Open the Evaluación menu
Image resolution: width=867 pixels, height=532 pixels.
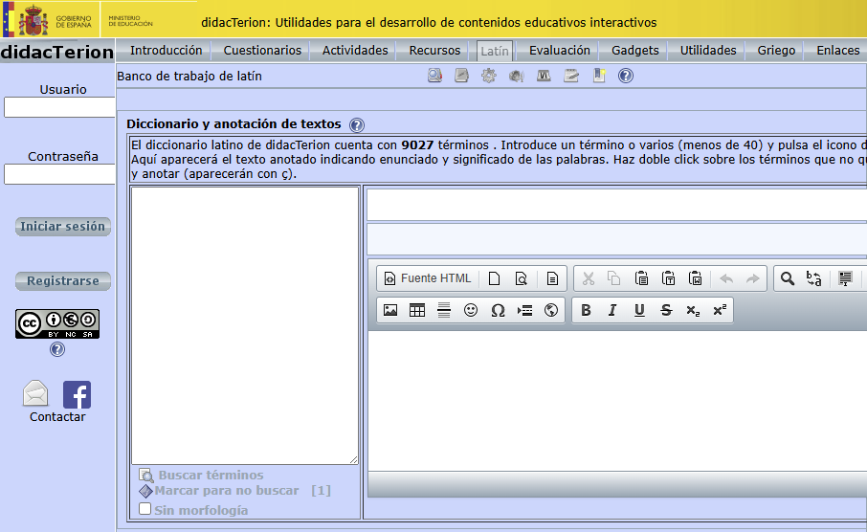point(560,51)
